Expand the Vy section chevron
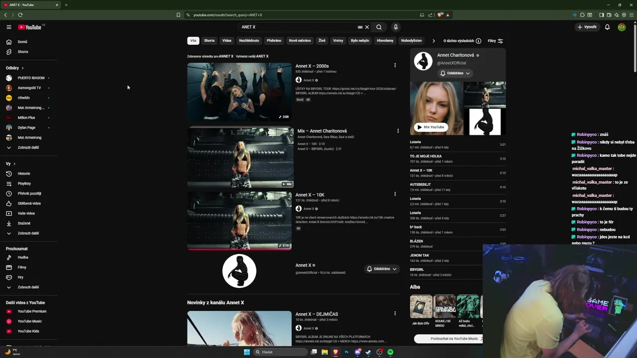 (x=14, y=164)
